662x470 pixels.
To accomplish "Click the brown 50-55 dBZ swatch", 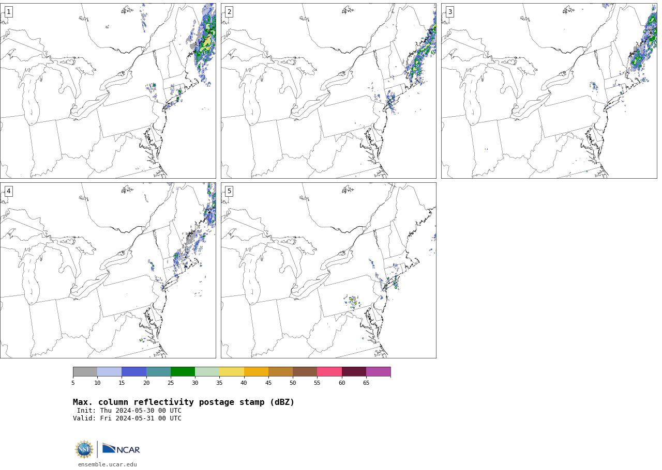I will 305,372.
